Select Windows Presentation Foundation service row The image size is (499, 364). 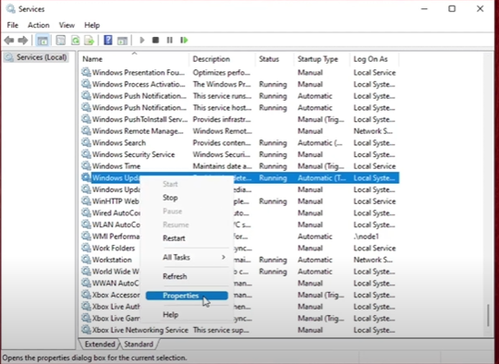click(x=239, y=73)
